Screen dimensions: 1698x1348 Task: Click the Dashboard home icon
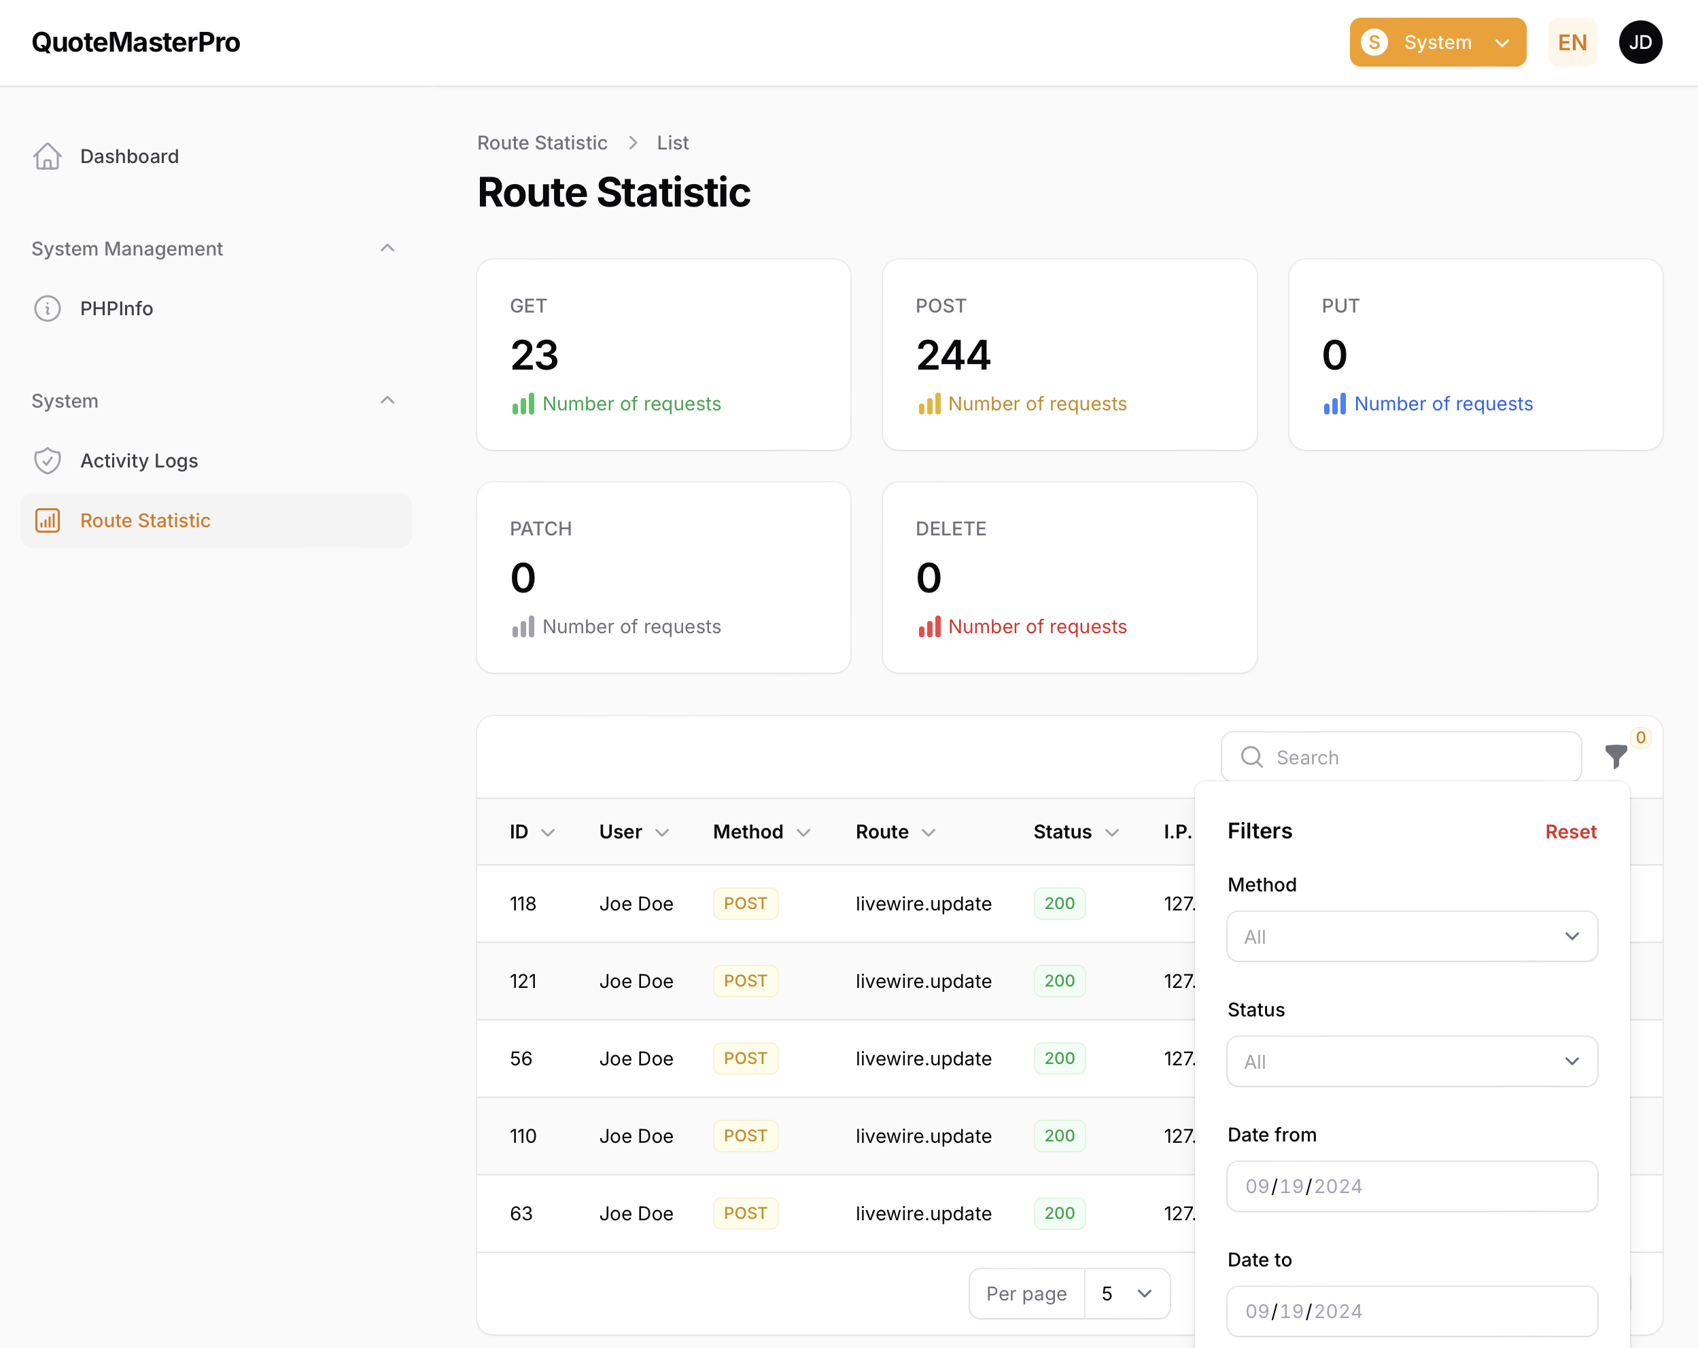[x=48, y=156]
